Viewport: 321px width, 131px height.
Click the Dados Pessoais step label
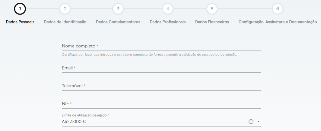[20, 22]
